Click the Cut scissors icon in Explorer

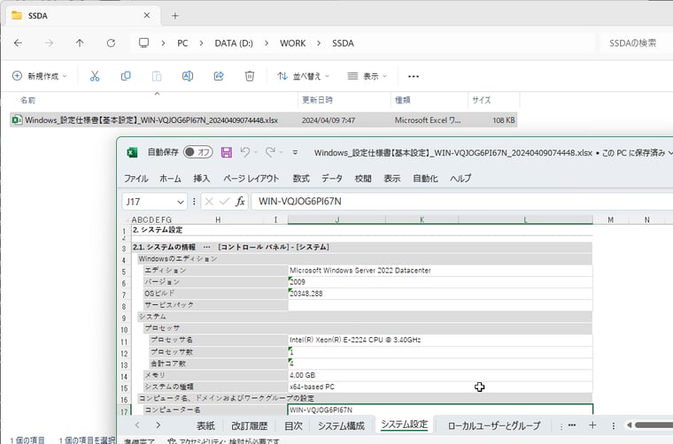(95, 76)
